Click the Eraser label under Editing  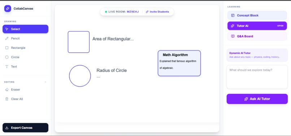[16, 89]
